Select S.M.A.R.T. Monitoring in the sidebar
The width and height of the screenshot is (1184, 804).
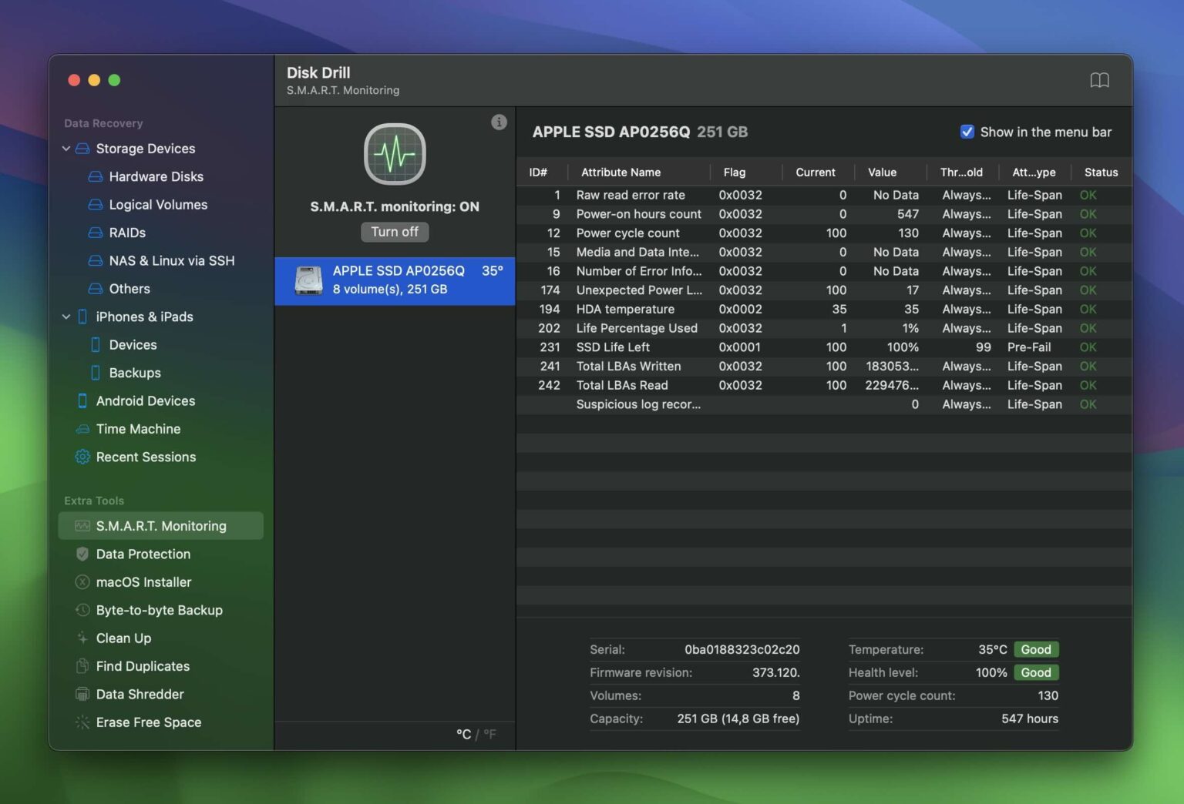(x=160, y=526)
